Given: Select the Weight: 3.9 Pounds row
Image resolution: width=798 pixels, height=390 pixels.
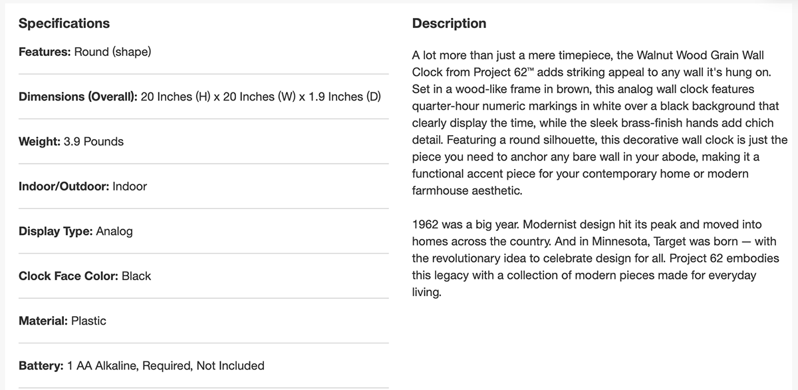Looking at the screenshot, I should (x=70, y=141).
